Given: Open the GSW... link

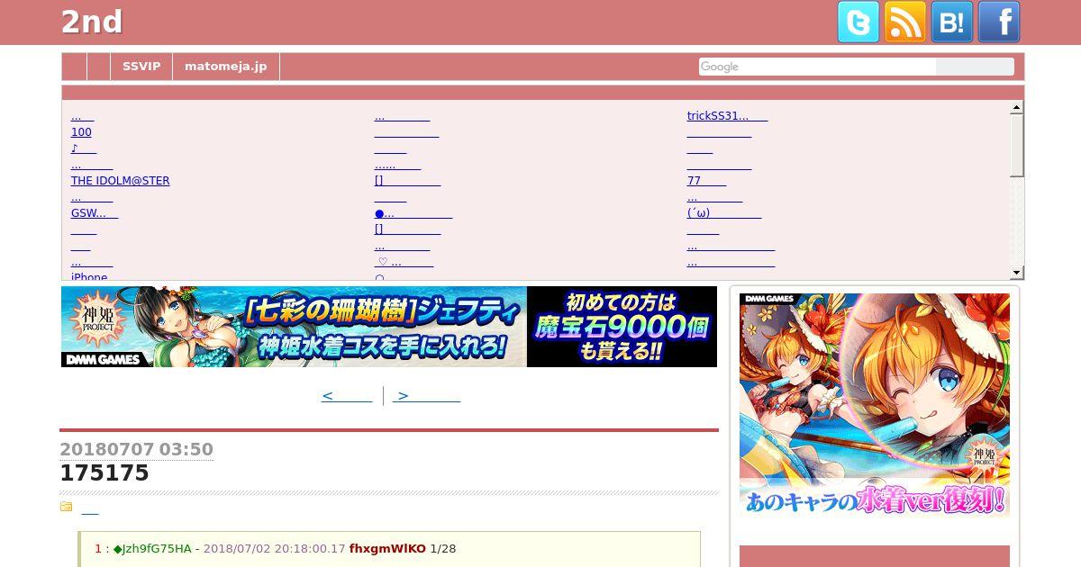Looking at the screenshot, I should 95,213.
